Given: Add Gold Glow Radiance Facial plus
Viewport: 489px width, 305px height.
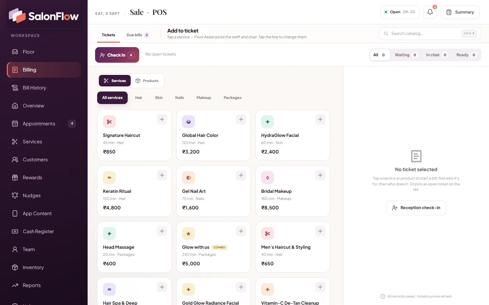Looking at the screenshot, I should click(x=241, y=287).
